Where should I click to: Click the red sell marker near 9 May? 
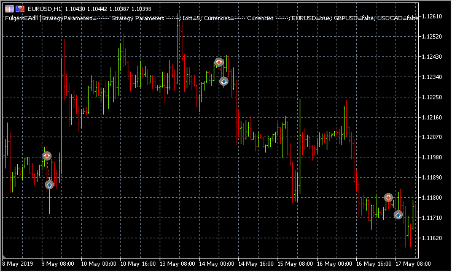(47, 156)
